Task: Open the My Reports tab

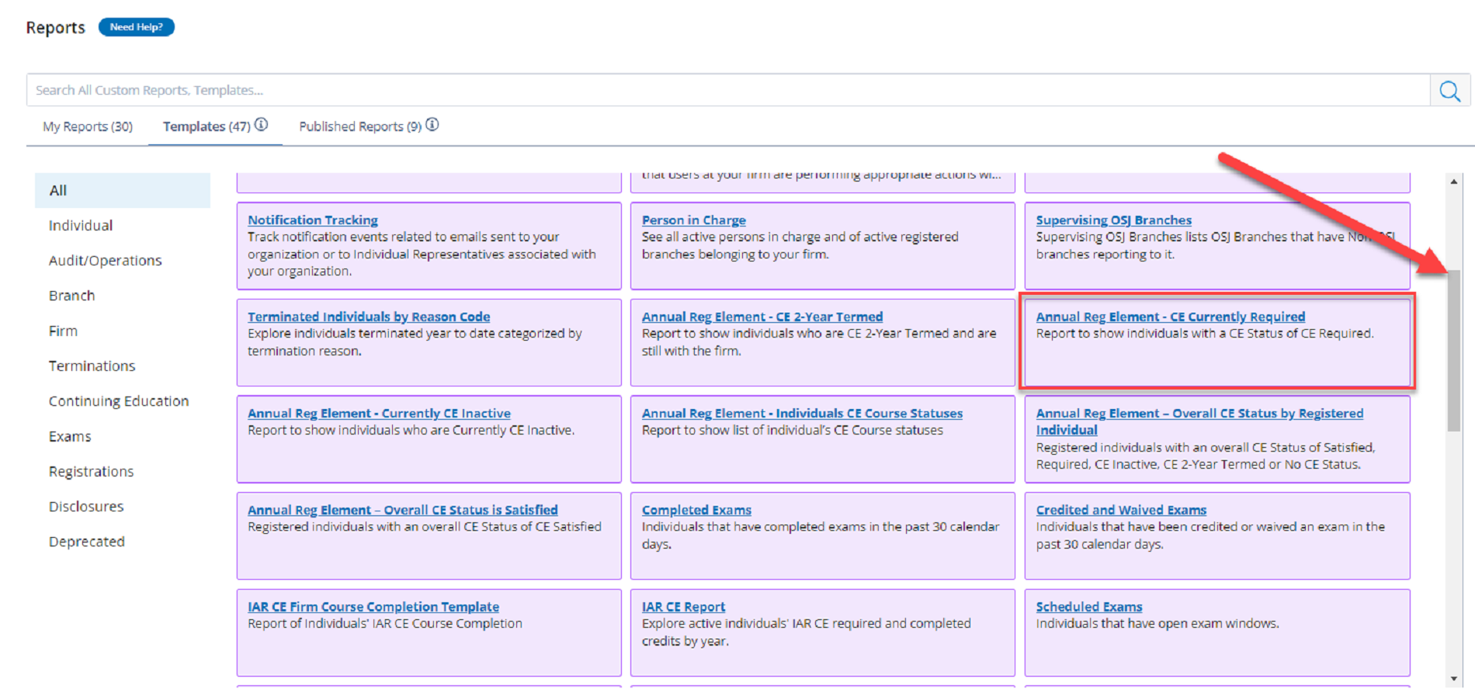Action: point(88,126)
